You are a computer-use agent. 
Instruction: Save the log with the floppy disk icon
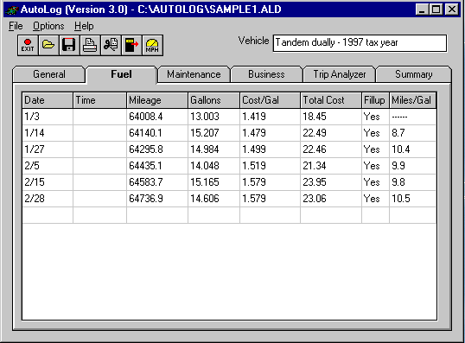coord(69,45)
